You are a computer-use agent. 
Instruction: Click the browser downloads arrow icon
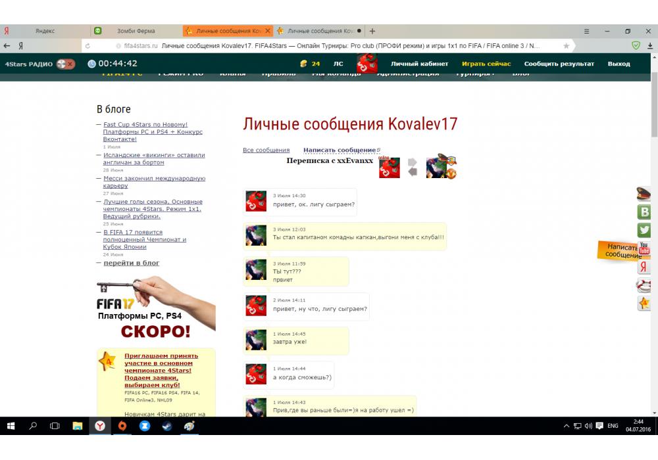[x=650, y=46]
